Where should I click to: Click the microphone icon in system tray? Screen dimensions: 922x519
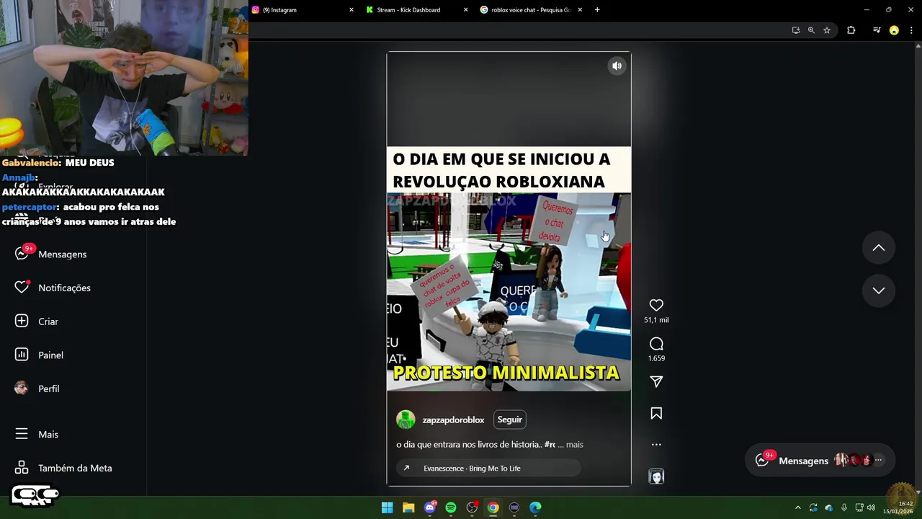(x=843, y=507)
